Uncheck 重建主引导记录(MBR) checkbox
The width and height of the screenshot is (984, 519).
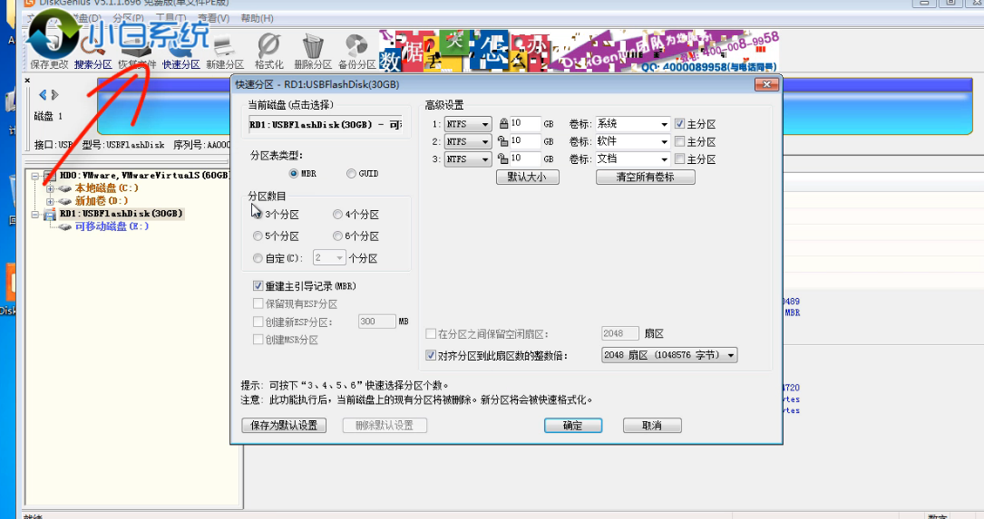(258, 286)
